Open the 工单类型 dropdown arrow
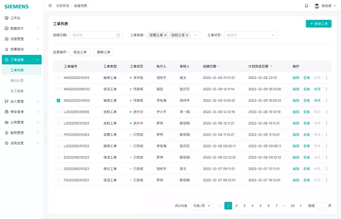Image resolution: width=341 pixels, height=219 pixels. [195, 35]
